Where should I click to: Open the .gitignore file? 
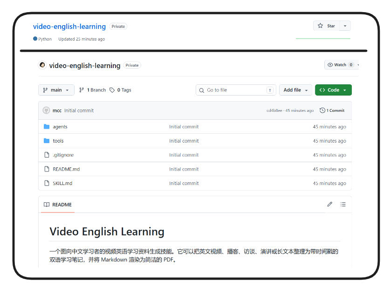coord(63,155)
